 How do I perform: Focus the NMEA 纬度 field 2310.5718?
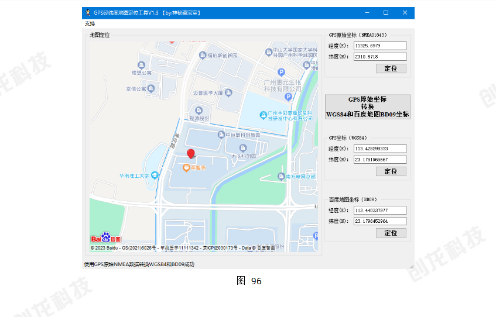tap(380, 57)
